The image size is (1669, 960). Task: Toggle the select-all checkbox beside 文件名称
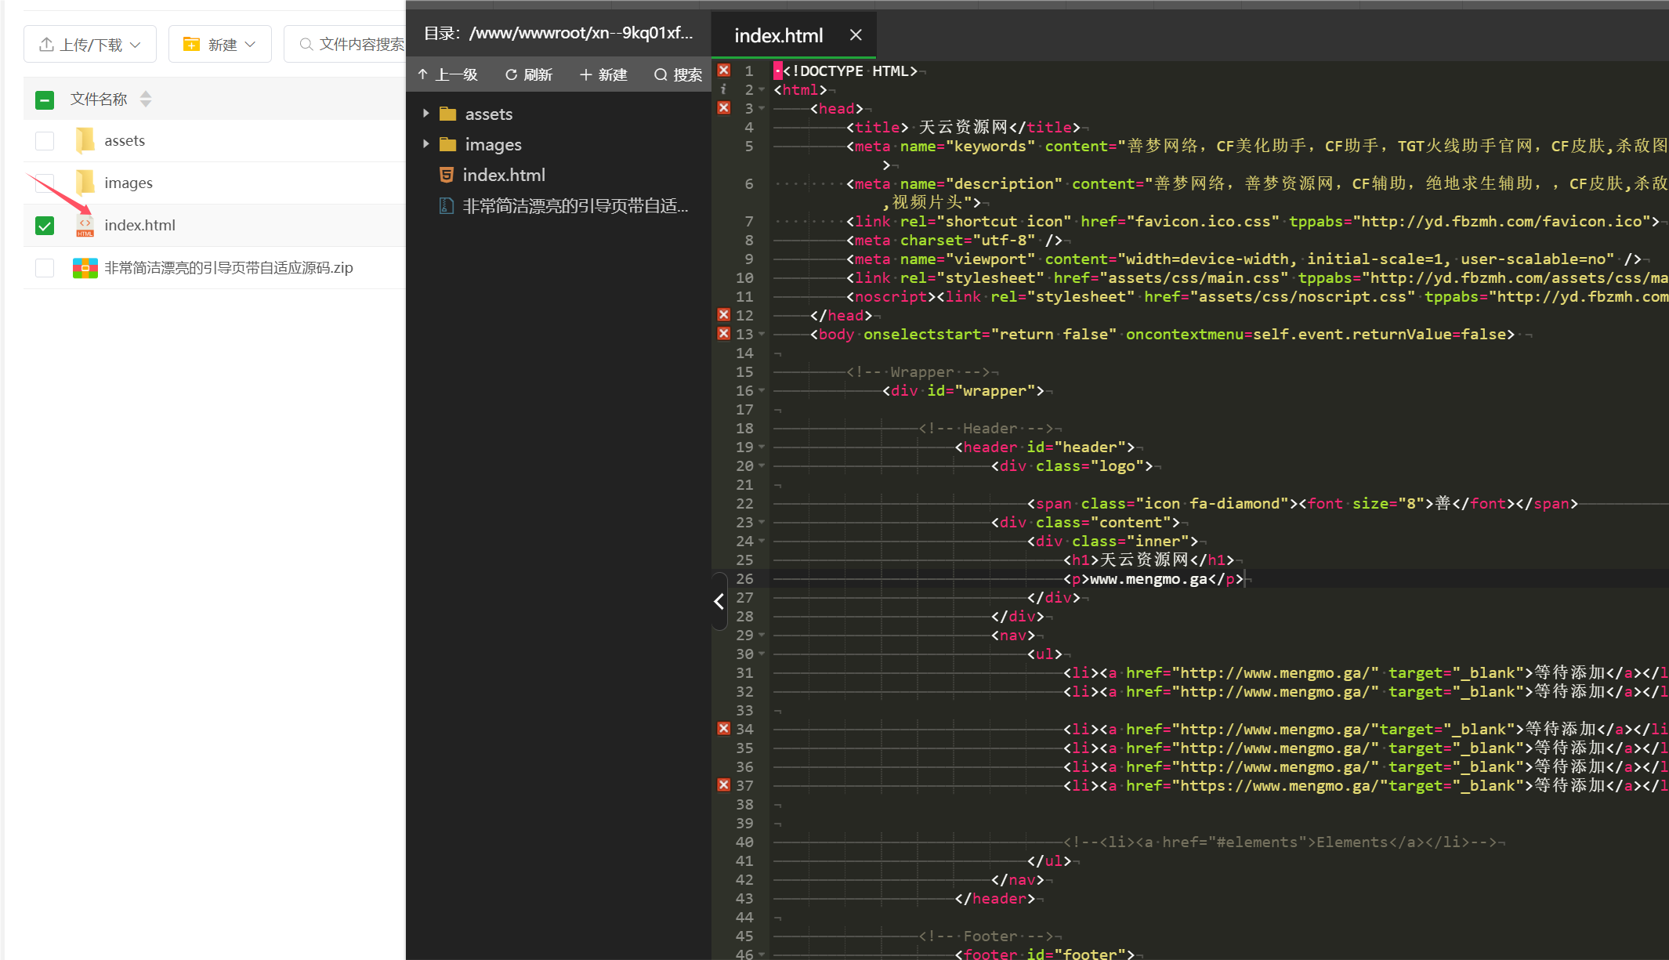pyautogui.click(x=45, y=100)
